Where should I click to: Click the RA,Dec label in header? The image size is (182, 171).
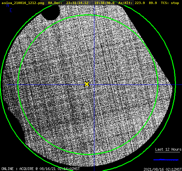click(x=55, y=3)
